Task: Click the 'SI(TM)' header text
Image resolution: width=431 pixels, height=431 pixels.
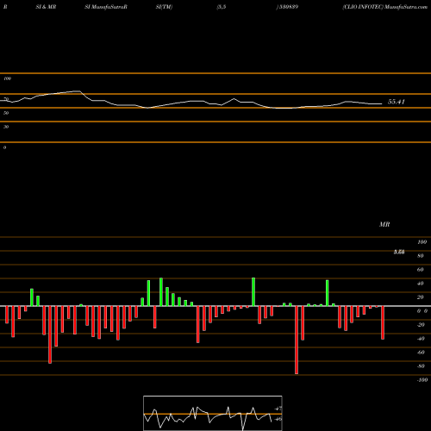Action: [x=164, y=7]
